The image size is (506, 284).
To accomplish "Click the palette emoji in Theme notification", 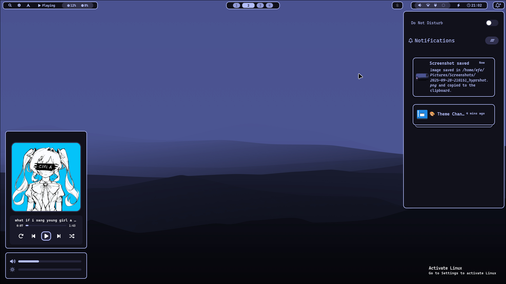I will [x=432, y=114].
